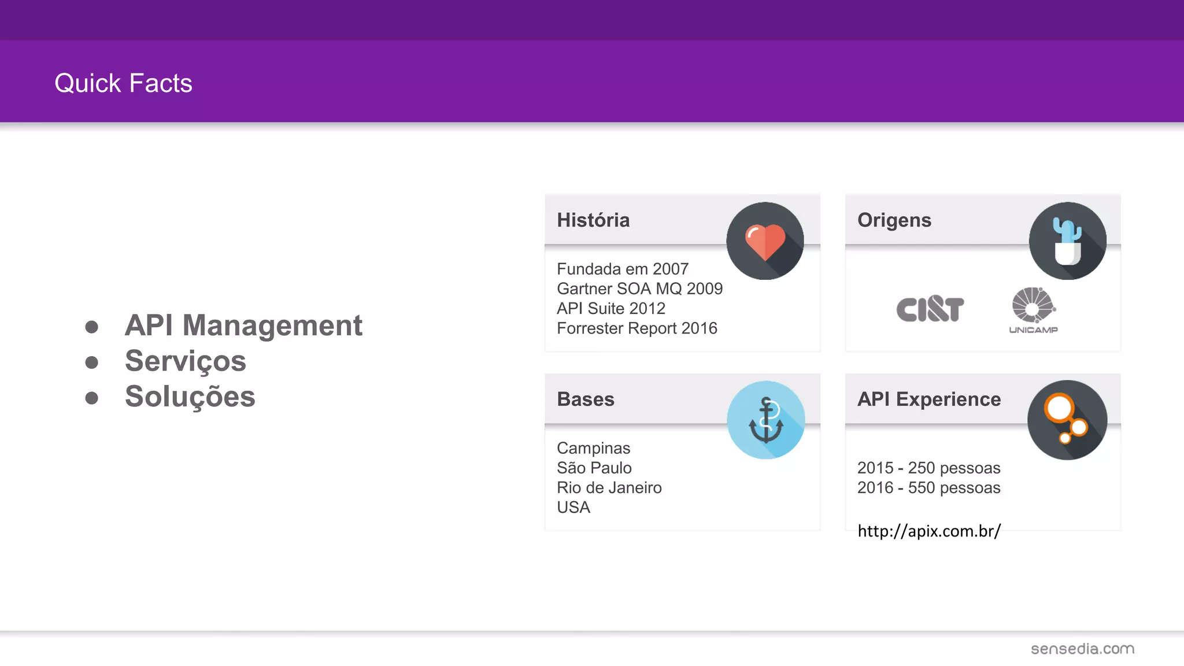
Task: Click the anchor icon on Bases card
Action: click(x=765, y=420)
